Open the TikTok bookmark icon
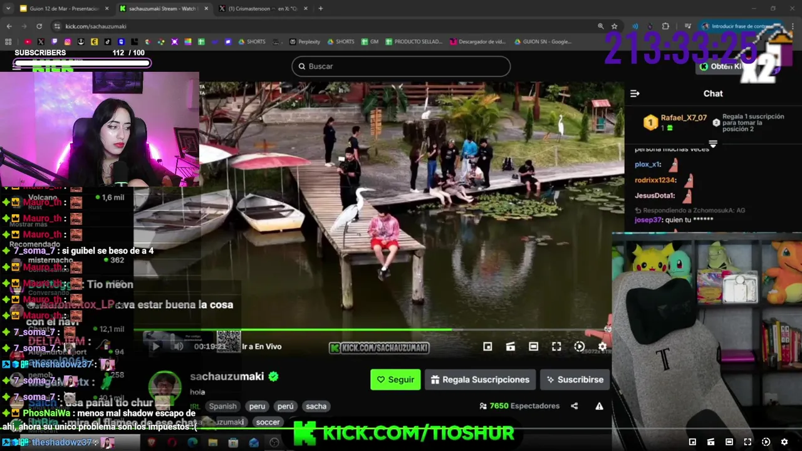This screenshot has width=802, height=451. 108,42
